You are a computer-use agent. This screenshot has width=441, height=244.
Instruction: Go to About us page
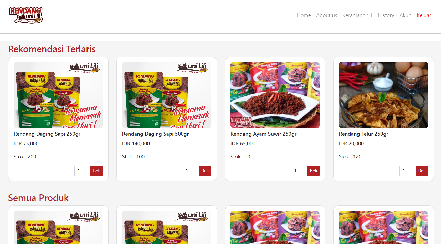pos(326,15)
